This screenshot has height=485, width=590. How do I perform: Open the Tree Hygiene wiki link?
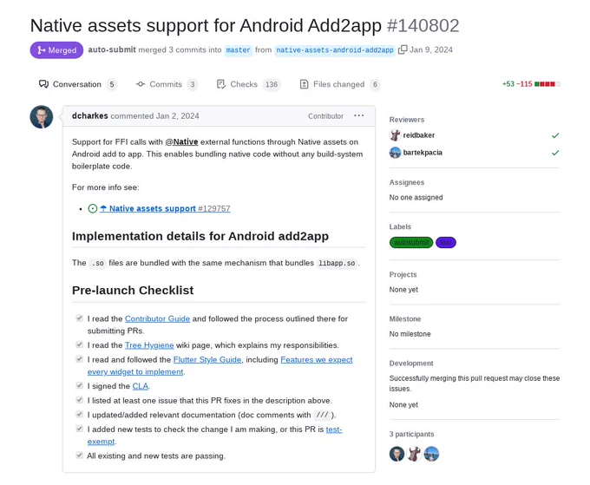(x=149, y=345)
